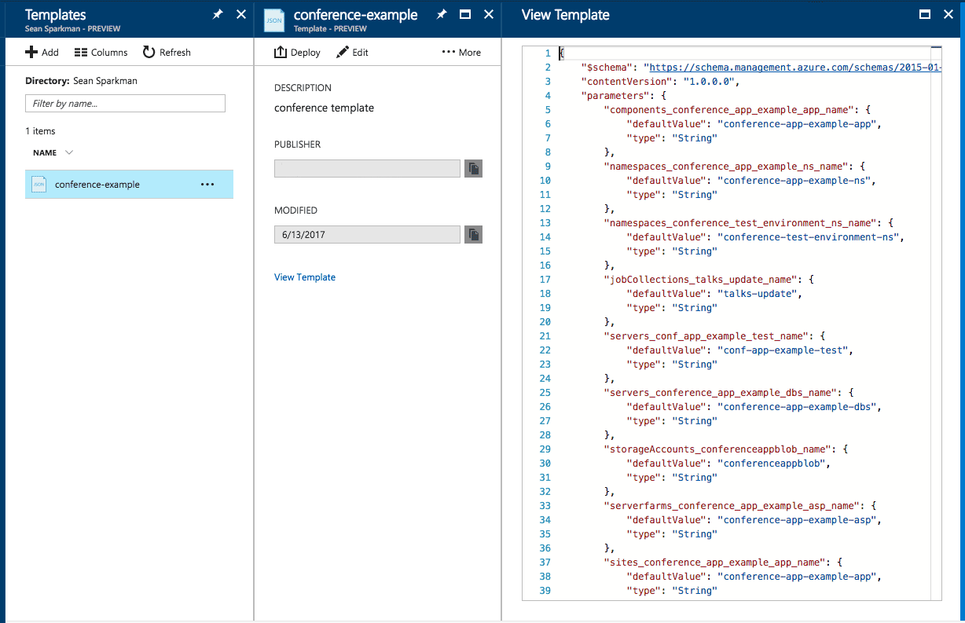The image size is (965, 623).
Task: Refresh the Templates list
Action: pyautogui.click(x=167, y=53)
